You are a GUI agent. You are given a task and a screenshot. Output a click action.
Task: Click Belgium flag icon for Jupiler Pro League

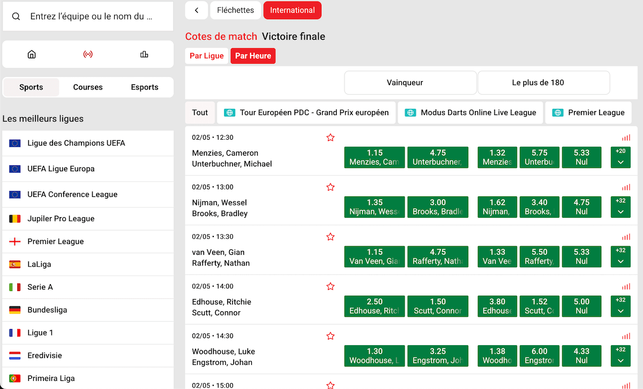[15, 219]
